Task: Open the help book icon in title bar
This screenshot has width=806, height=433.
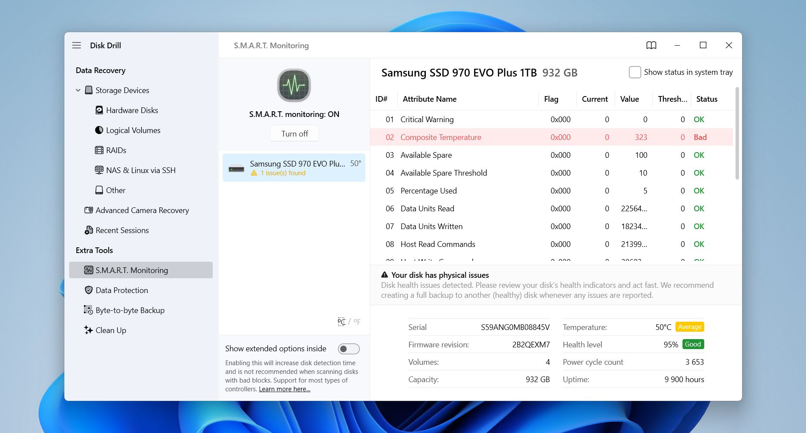Action: (651, 45)
